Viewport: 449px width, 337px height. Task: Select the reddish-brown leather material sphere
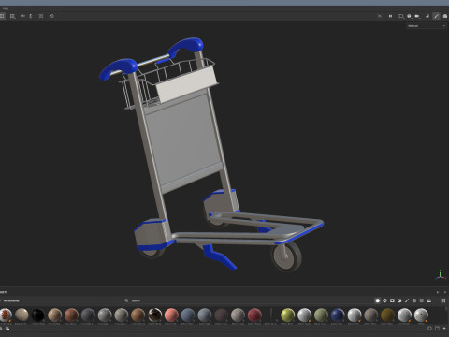pos(71,315)
